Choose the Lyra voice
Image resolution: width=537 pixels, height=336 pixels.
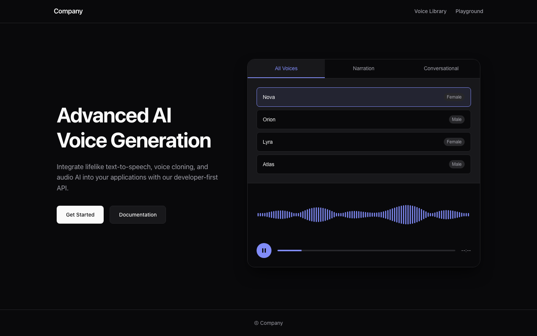coord(364,142)
